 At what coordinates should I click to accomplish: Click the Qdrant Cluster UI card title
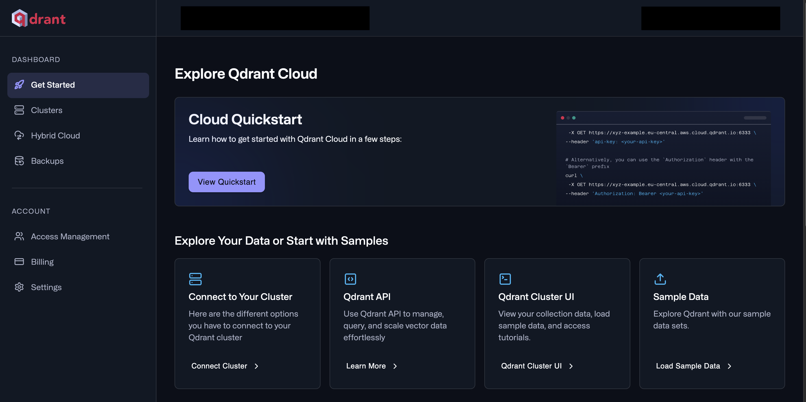(x=536, y=297)
